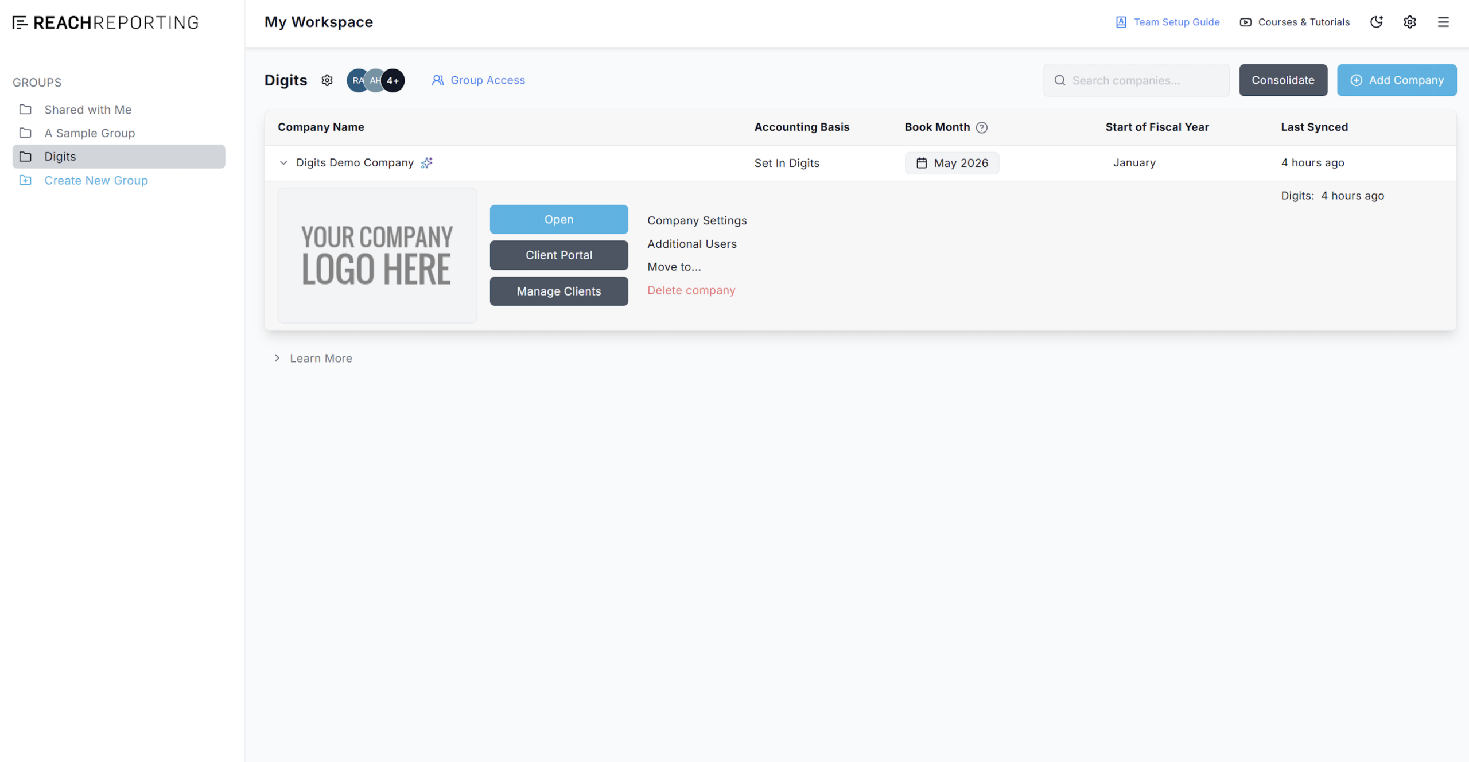The height and width of the screenshot is (762, 1469).
Task: Expand the Learn More section
Action: point(313,358)
